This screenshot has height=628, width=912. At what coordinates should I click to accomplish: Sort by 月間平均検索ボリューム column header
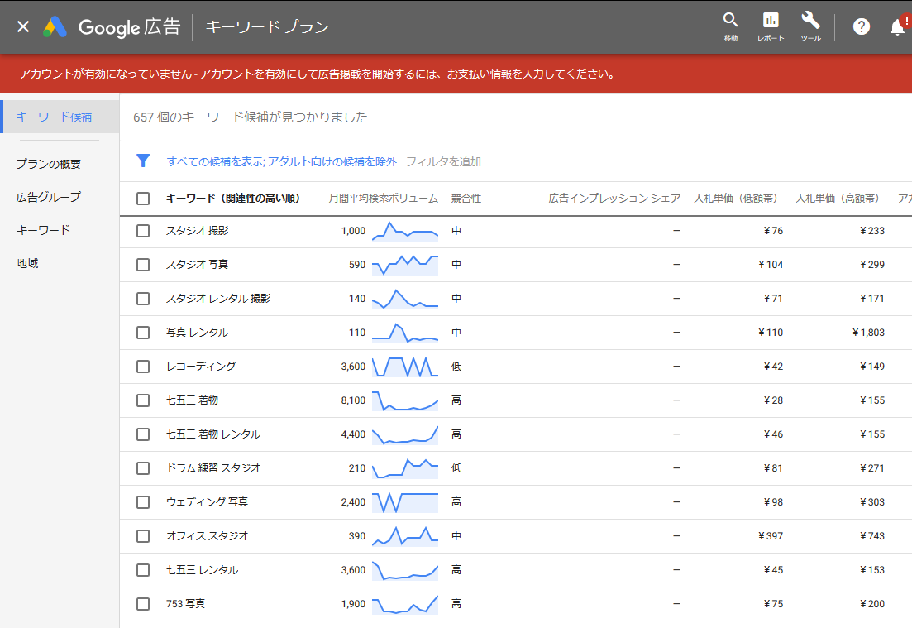click(384, 199)
